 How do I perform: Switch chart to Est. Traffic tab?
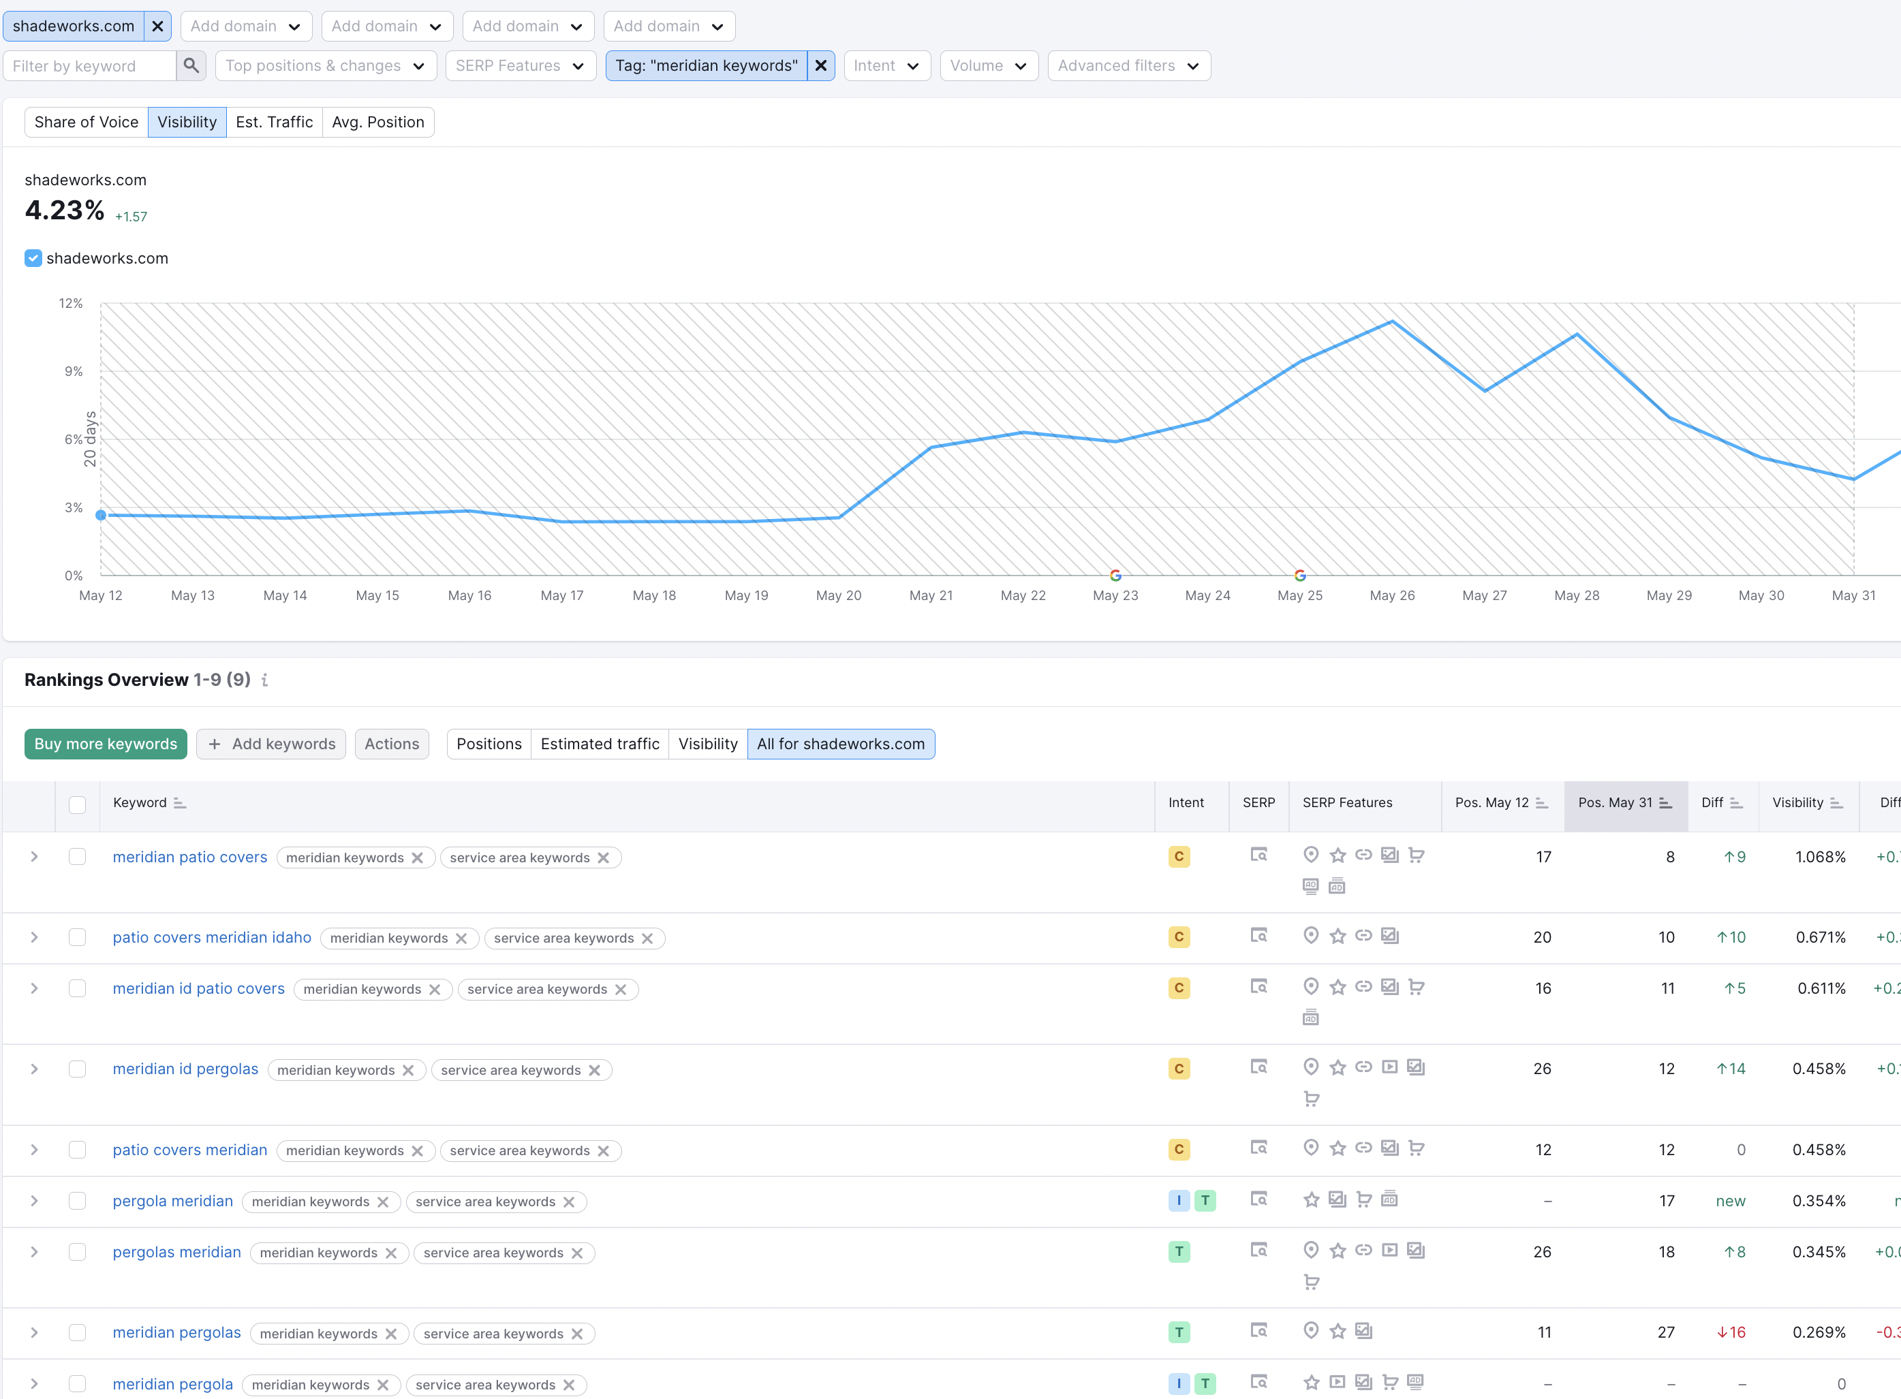click(275, 122)
